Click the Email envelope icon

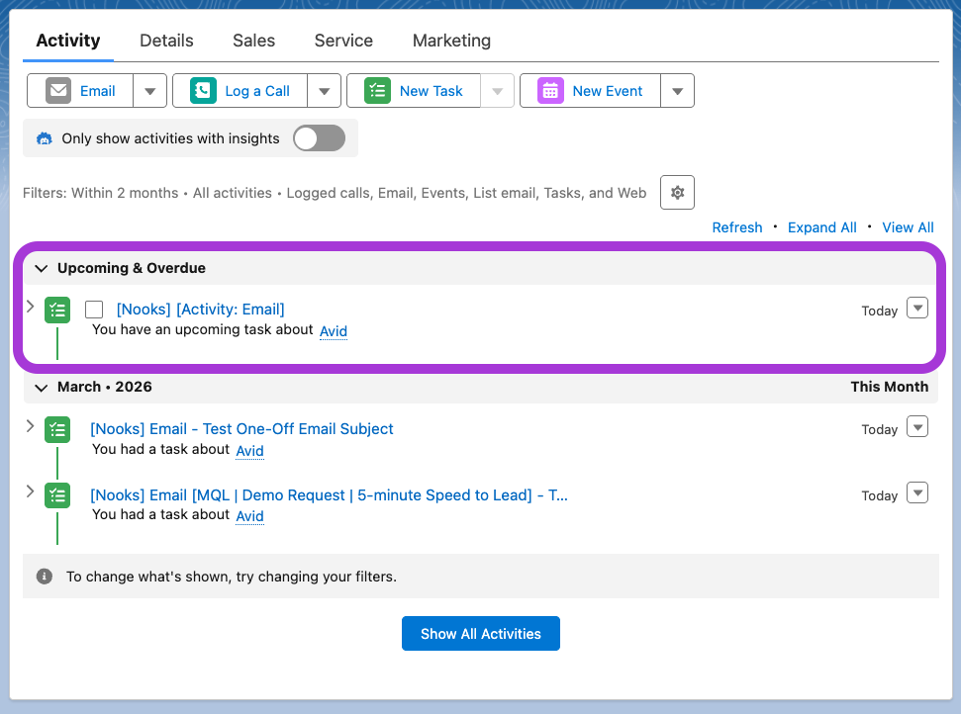coord(58,91)
